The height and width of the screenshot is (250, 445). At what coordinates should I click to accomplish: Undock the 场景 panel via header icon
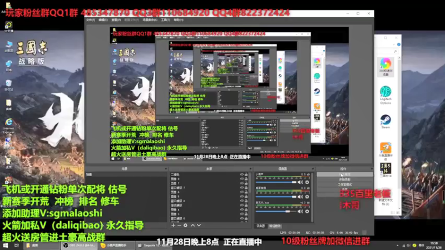click(x=166, y=169)
